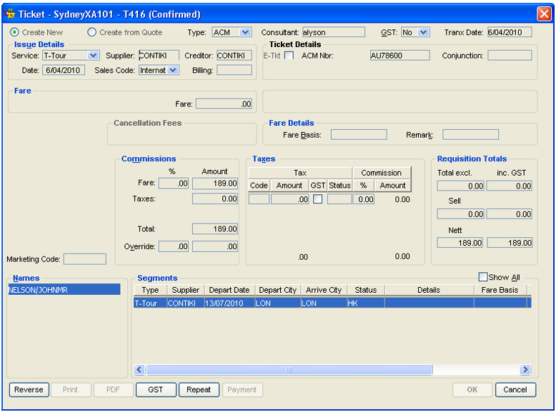
Task: Tick the E-Tkt checkbox
Action: (289, 56)
